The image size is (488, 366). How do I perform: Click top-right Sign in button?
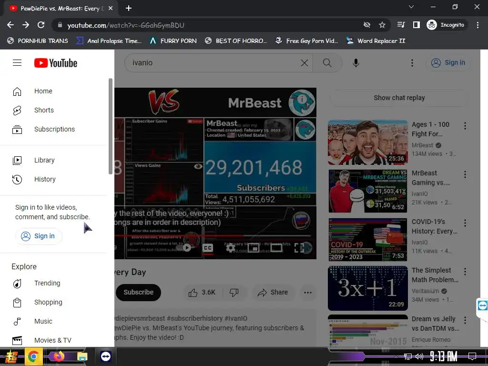(x=448, y=62)
